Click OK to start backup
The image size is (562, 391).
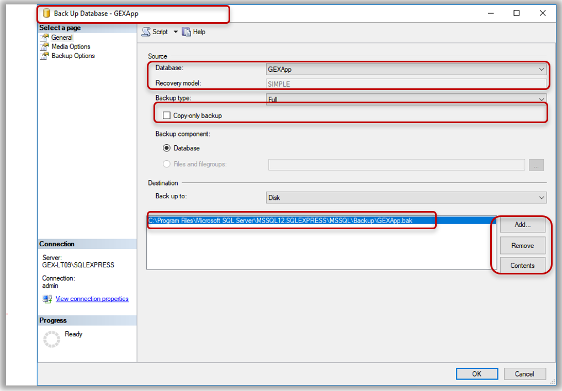coord(476,374)
